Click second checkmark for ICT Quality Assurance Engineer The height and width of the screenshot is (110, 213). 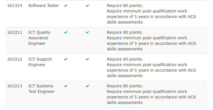(87, 32)
